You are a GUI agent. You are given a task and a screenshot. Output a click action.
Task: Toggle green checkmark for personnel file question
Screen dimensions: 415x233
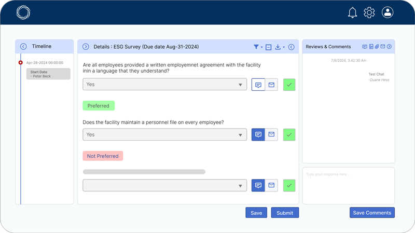(289, 134)
